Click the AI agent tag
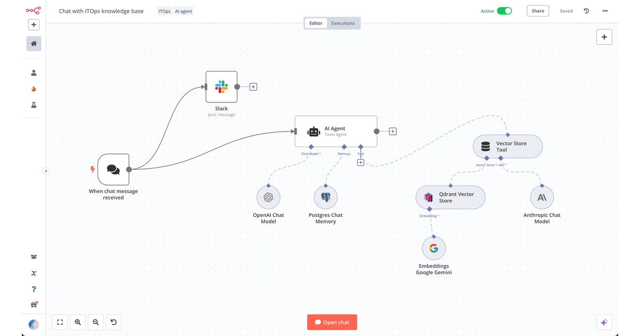 click(x=183, y=11)
